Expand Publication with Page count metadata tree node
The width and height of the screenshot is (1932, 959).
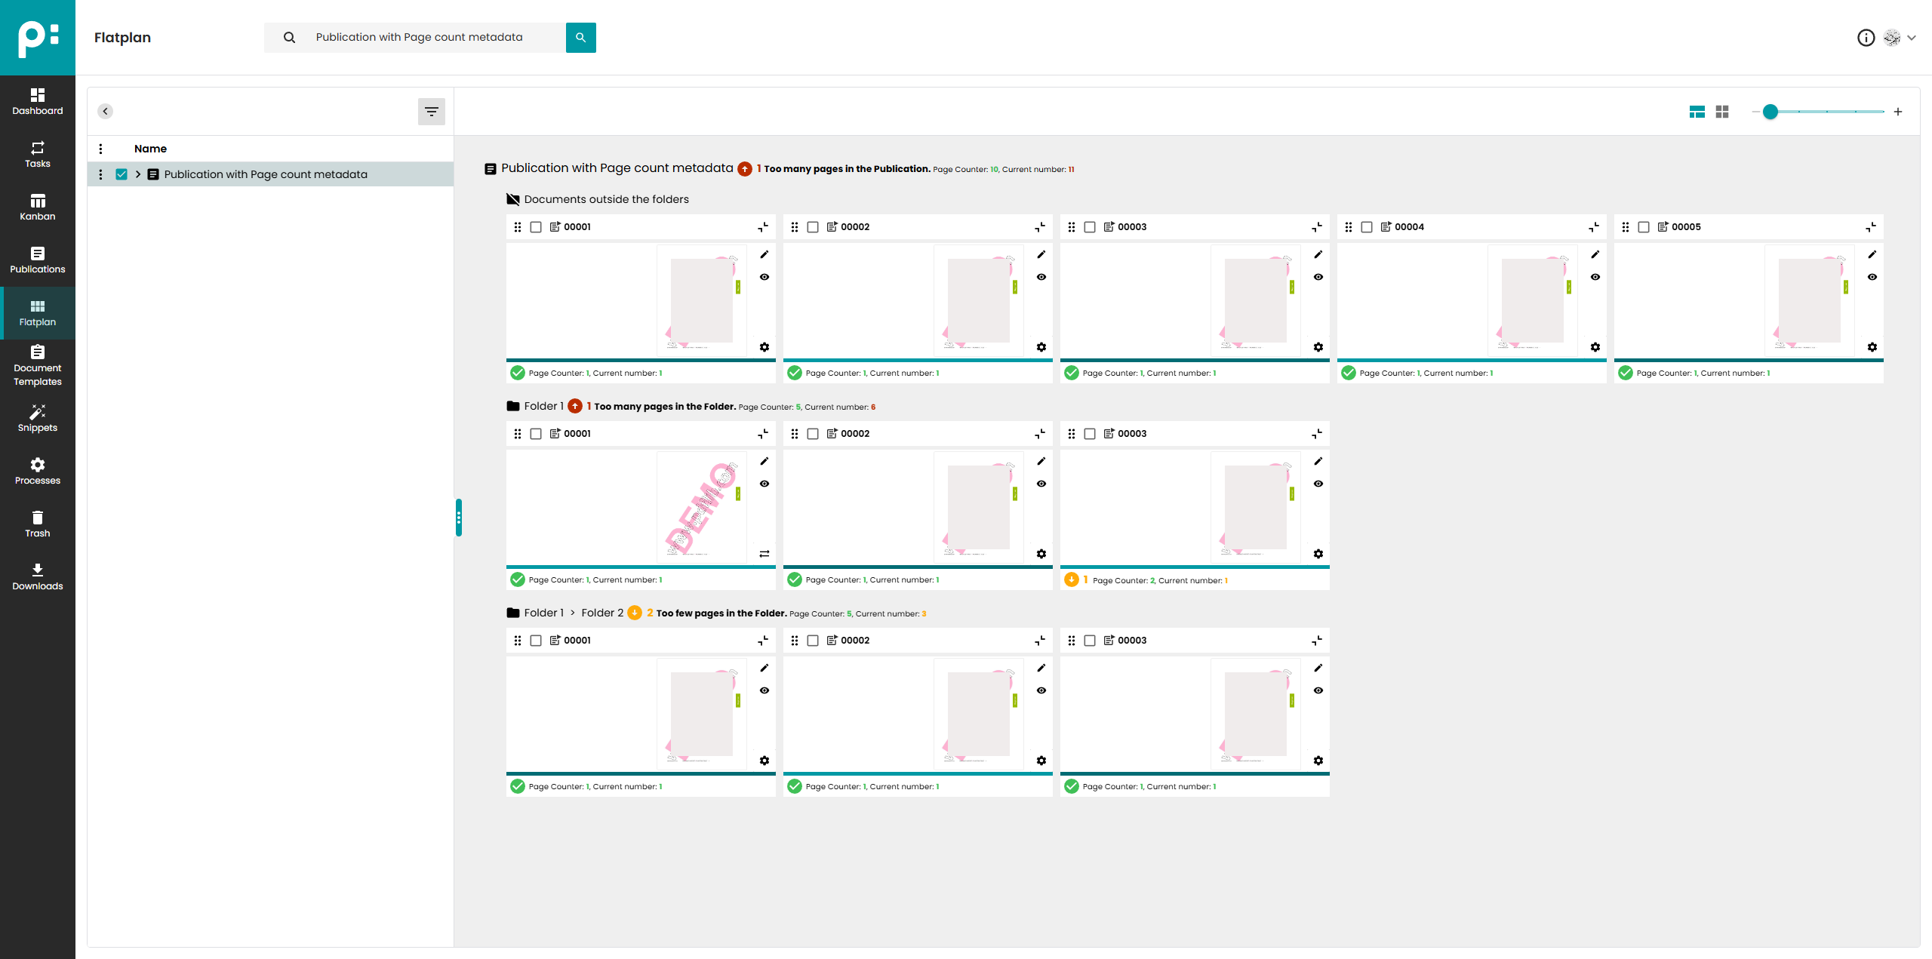(x=138, y=174)
